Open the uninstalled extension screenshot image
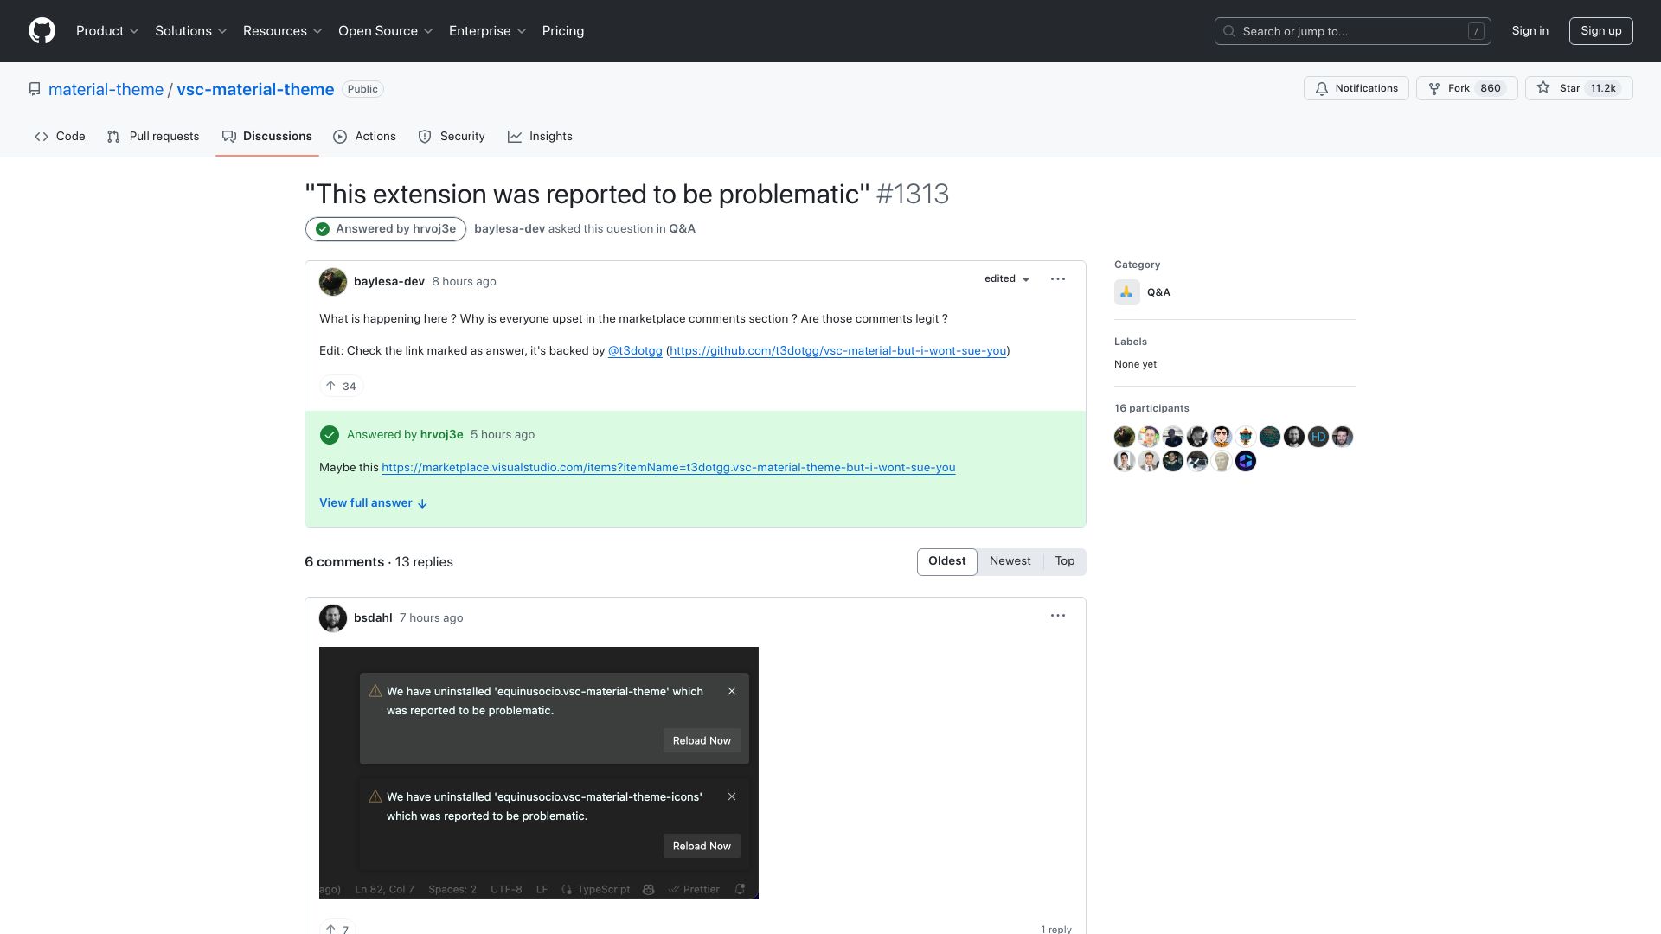 coord(539,773)
